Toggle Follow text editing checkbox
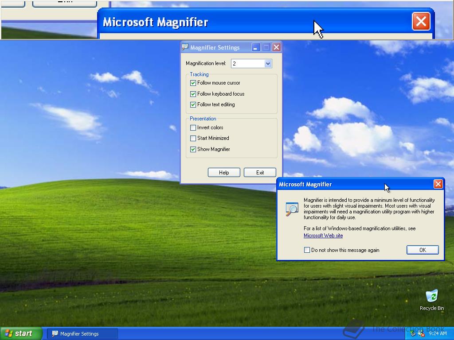The height and width of the screenshot is (340, 454). tap(193, 104)
